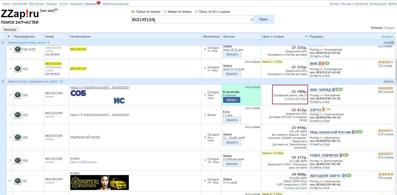Click the green 1325 badge for Мир запчастей России
Viewport: 397px width, 195px height.
359,132
